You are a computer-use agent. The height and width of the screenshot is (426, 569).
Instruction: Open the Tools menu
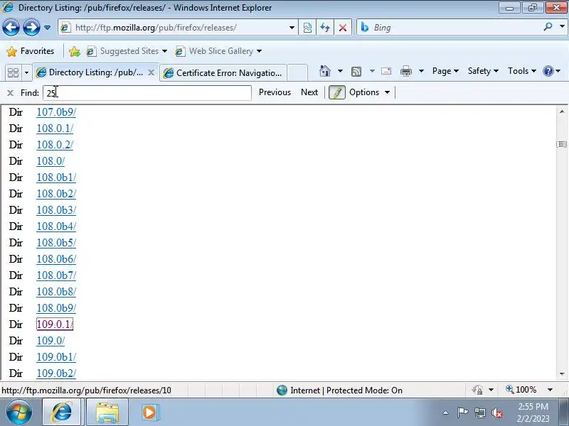pos(522,71)
